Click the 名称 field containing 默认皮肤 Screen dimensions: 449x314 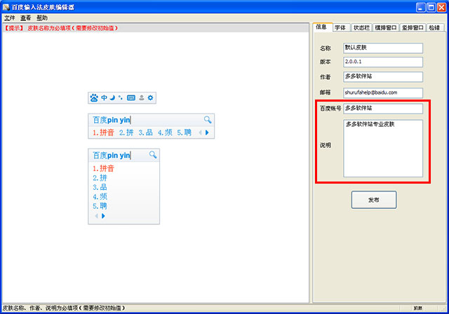[x=383, y=48]
